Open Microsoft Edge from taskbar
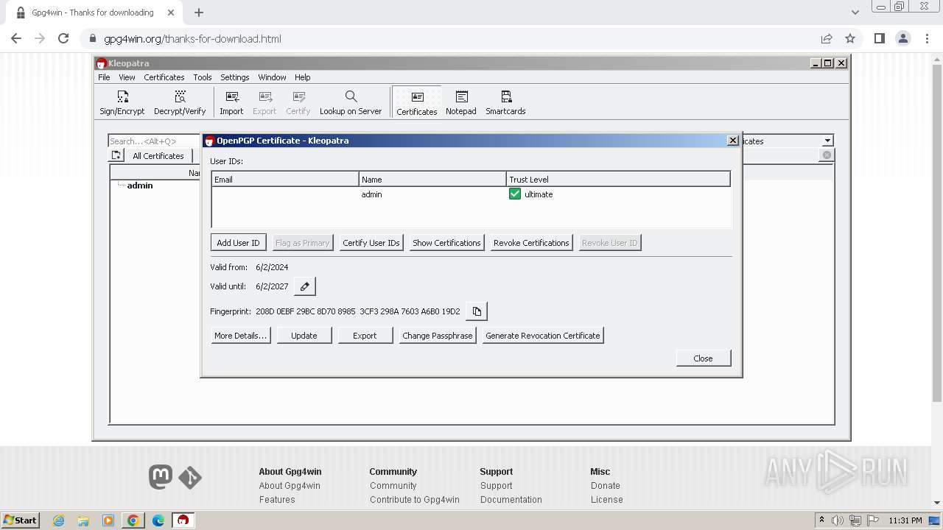Image resolution: width=943 pixels, height=530 pixels. pyautogui.click(x=158, y=520)
